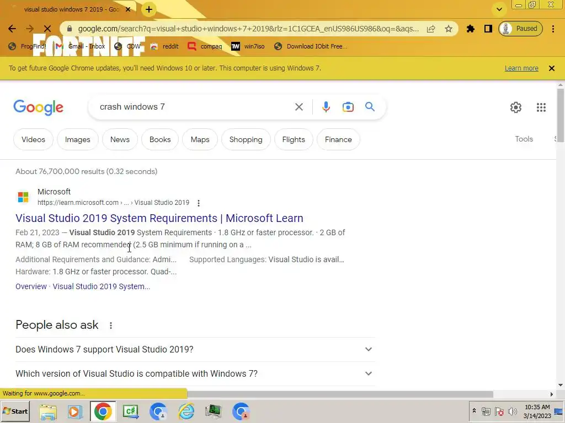Open Windows Explorer from the taskbar

coord(48,411)
